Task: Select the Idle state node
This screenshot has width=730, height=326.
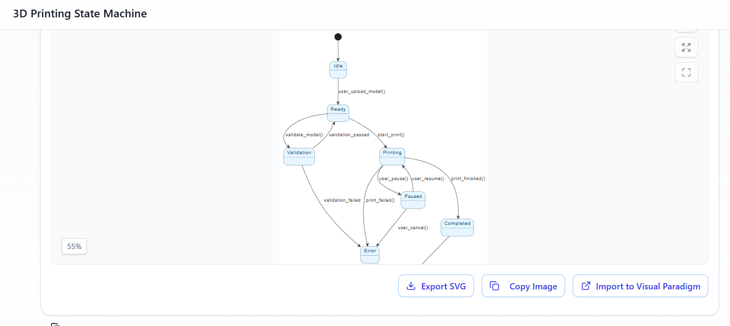Action: point(338,70)
